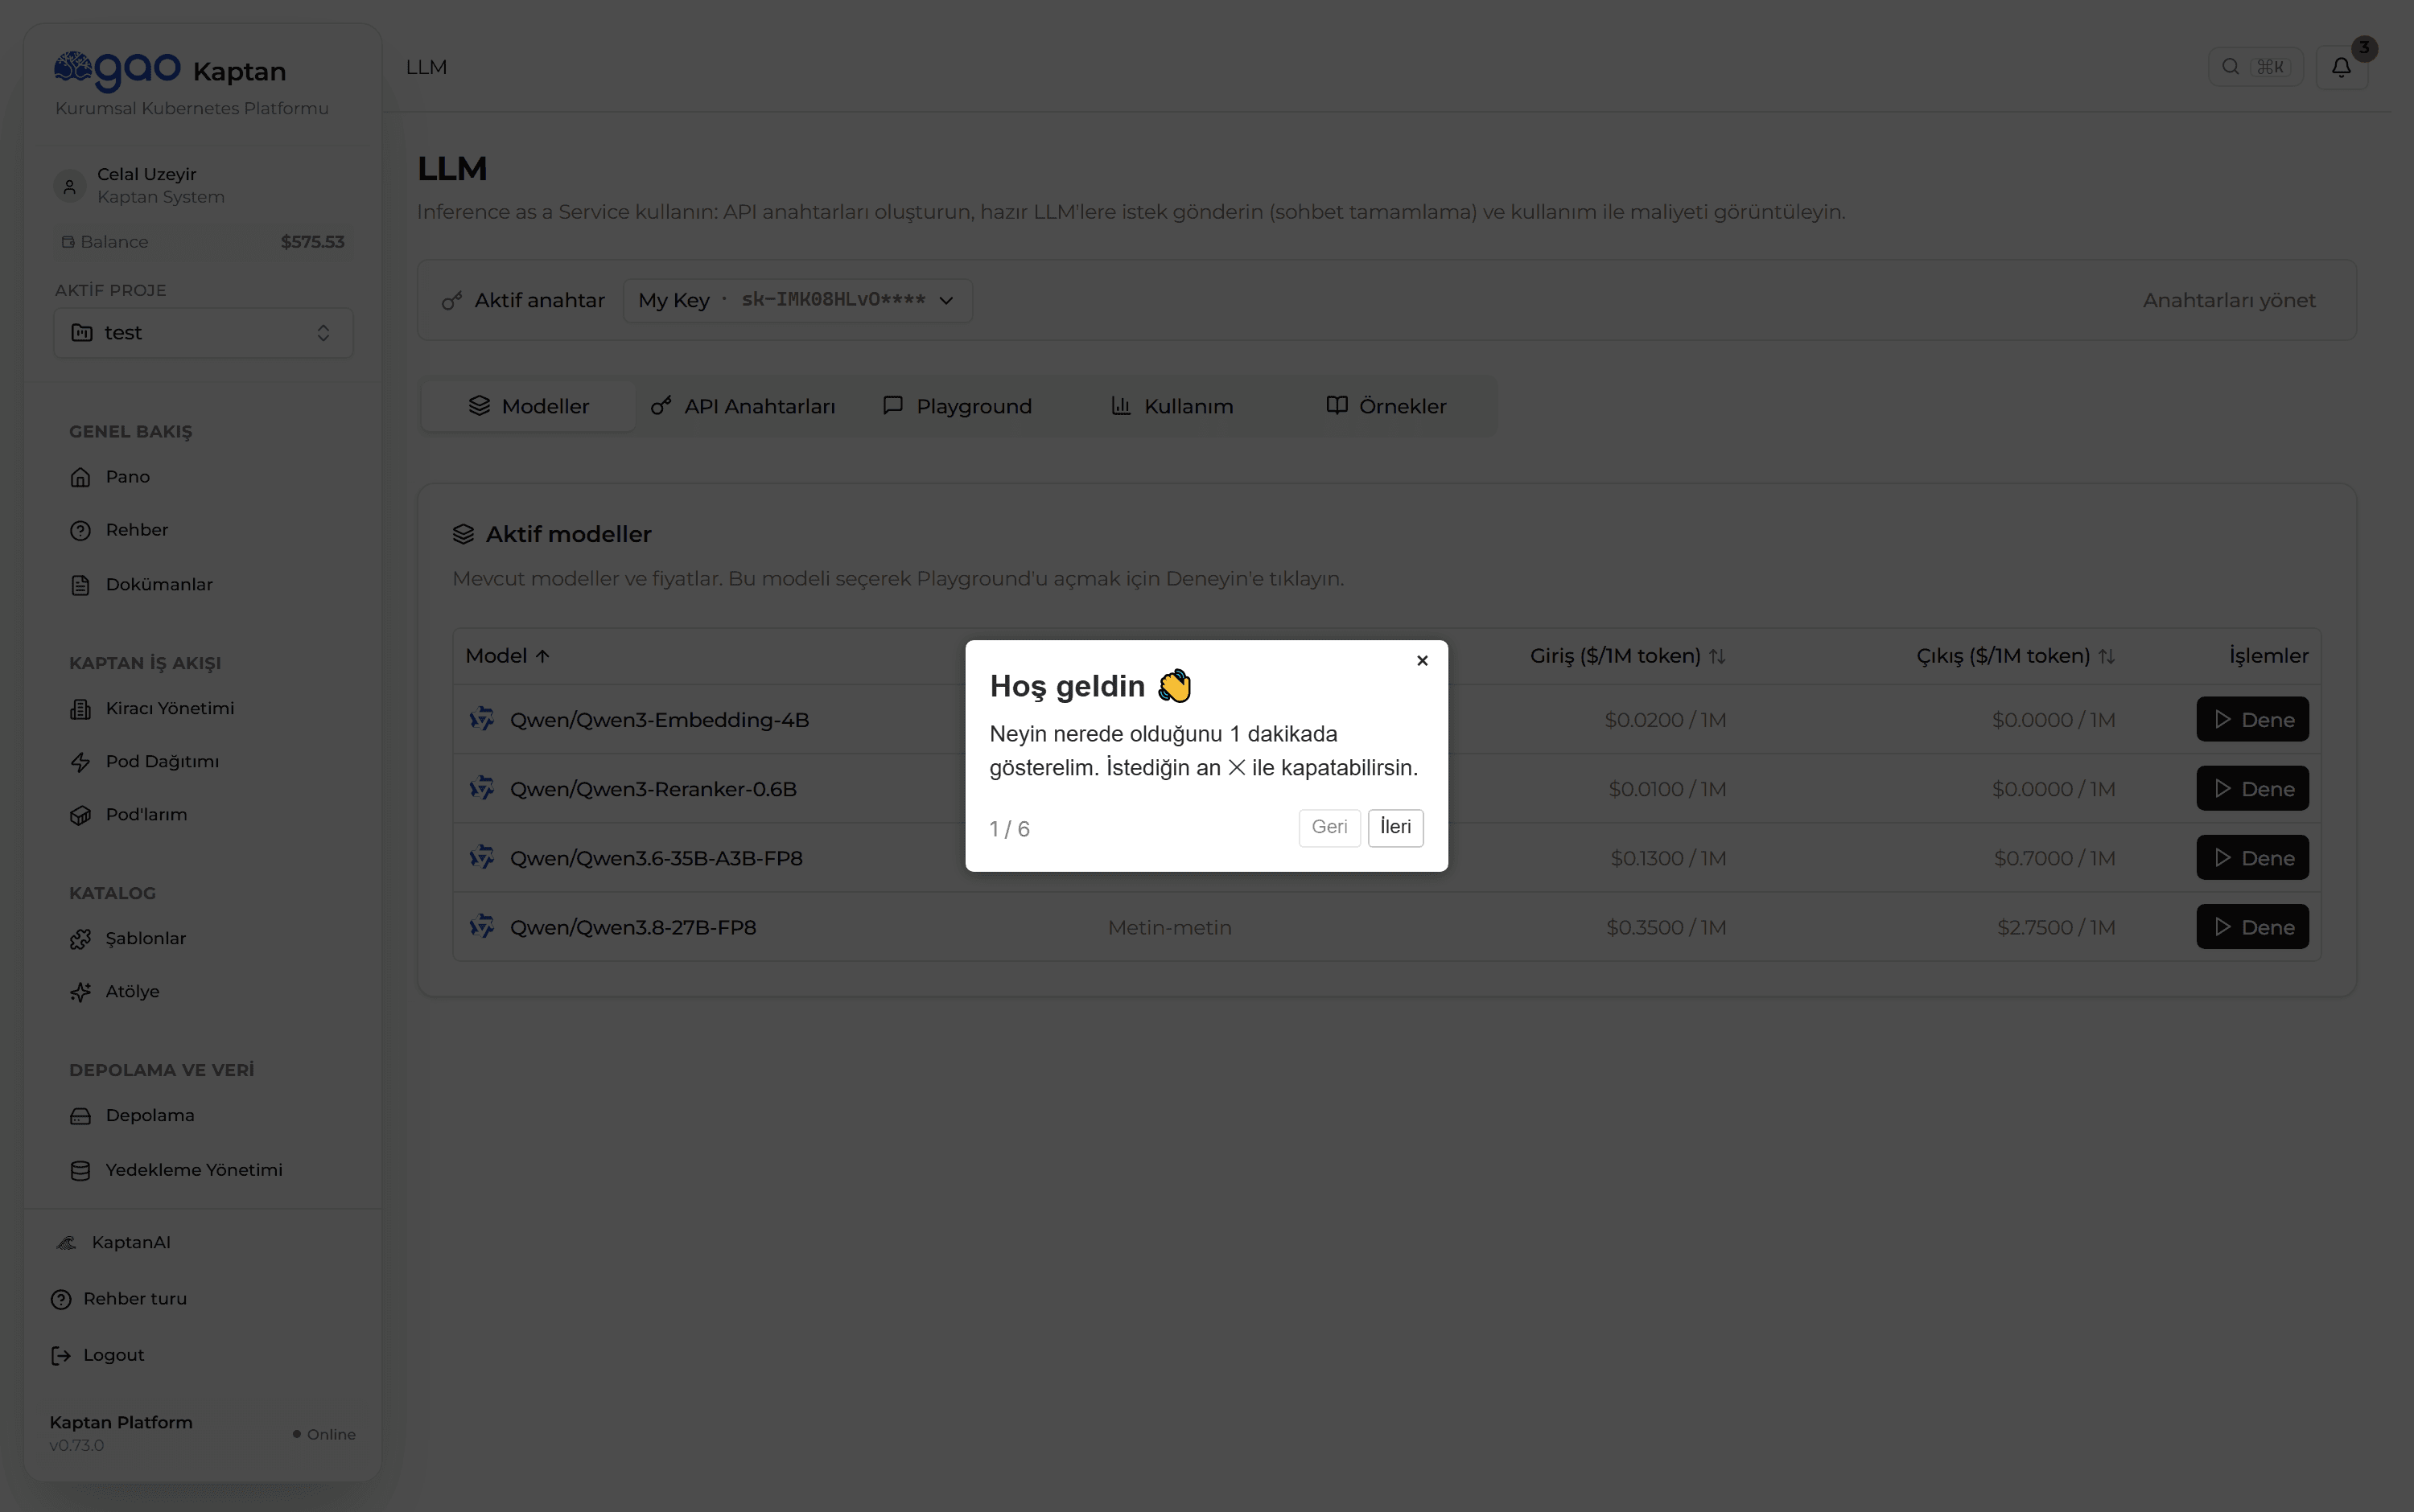
Task: Click Anahtarları yönet link
Action: [2229, 300]
